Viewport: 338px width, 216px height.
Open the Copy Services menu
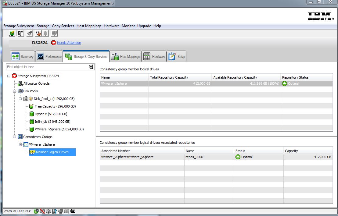63,26
